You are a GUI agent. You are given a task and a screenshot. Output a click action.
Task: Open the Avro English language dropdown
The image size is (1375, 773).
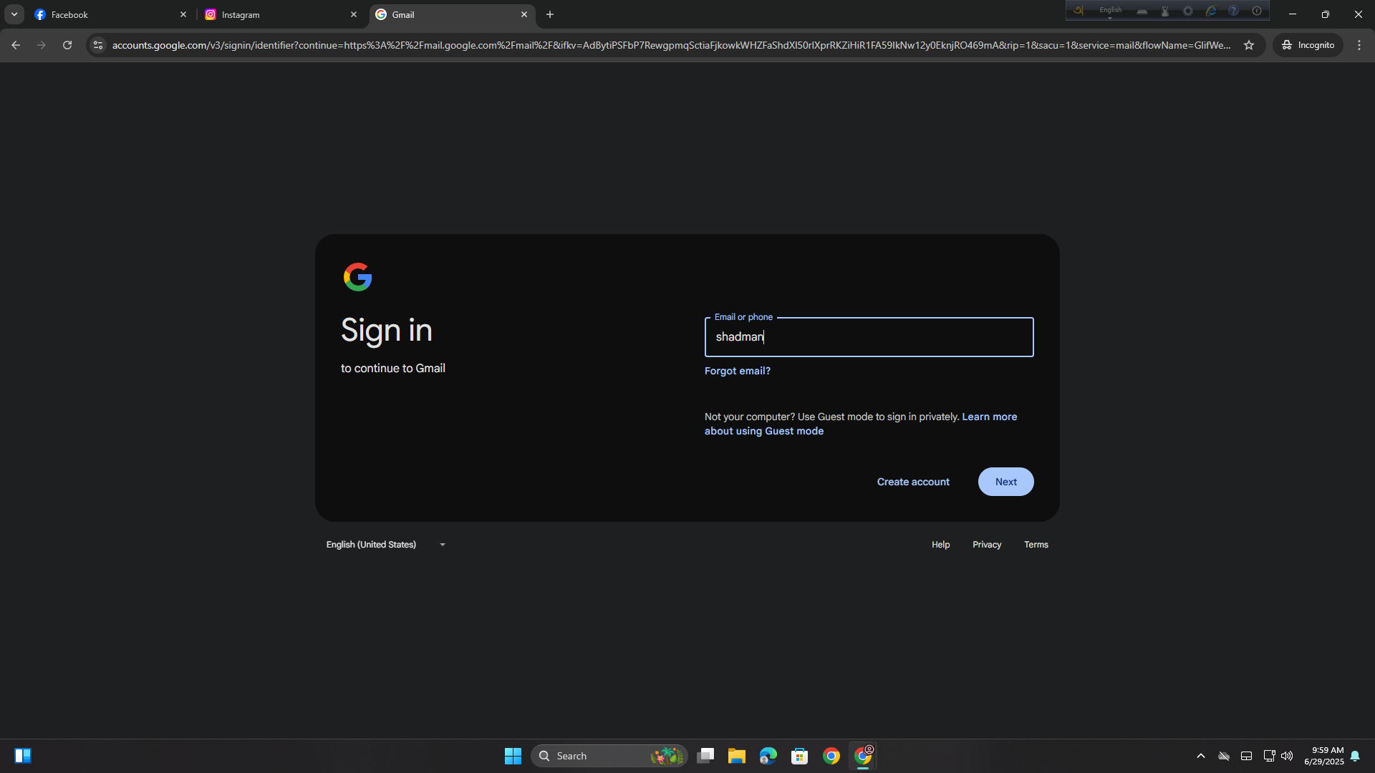pos(1111,11)
